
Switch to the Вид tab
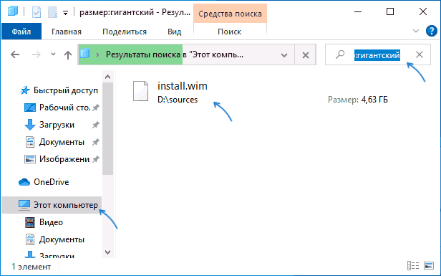coord(175,32)
